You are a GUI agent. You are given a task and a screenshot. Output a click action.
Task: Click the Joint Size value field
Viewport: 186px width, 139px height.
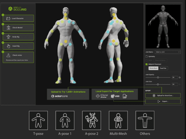[175, 85]
